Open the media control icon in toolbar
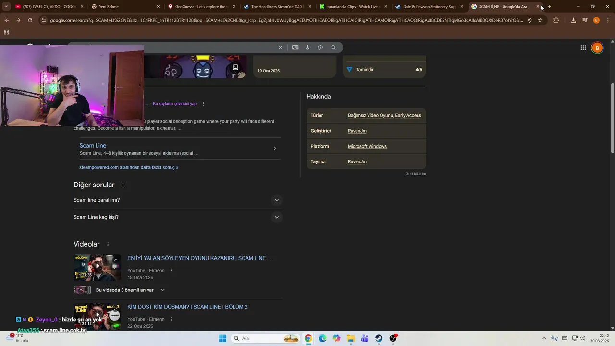615x346 pixels. [585, 20]
